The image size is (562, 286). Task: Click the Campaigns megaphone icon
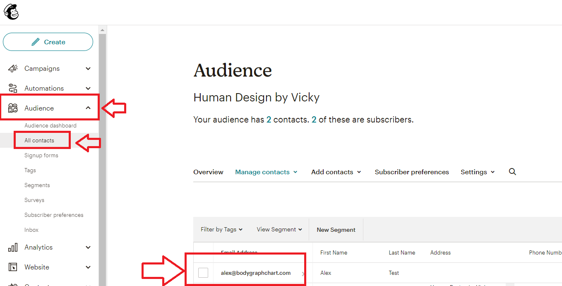point(13,68)
